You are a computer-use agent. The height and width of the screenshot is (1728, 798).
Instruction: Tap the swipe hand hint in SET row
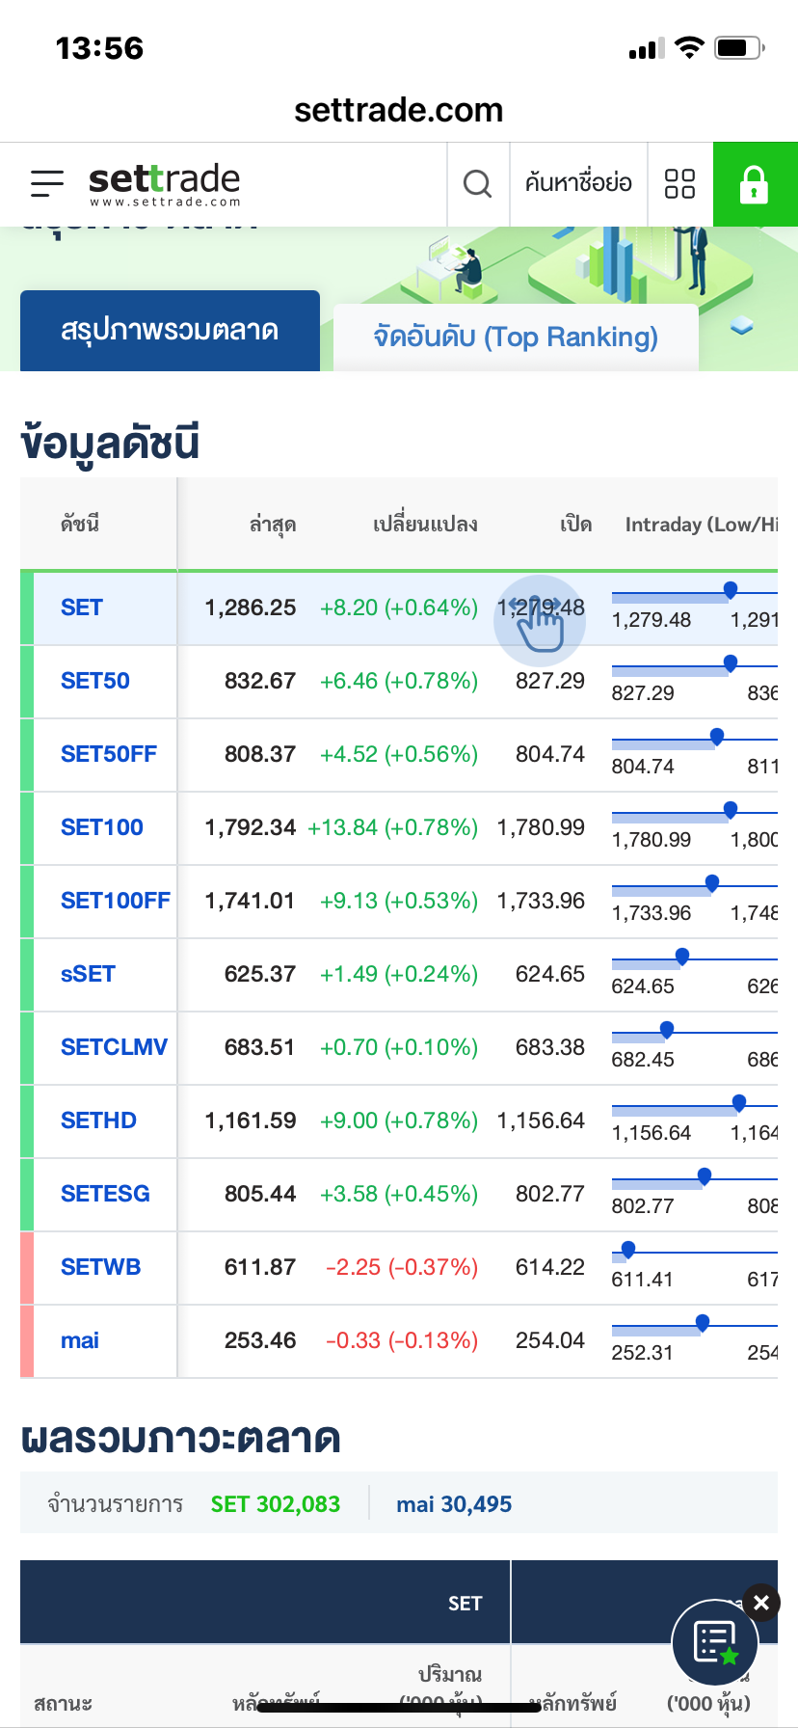coord(540,622)
